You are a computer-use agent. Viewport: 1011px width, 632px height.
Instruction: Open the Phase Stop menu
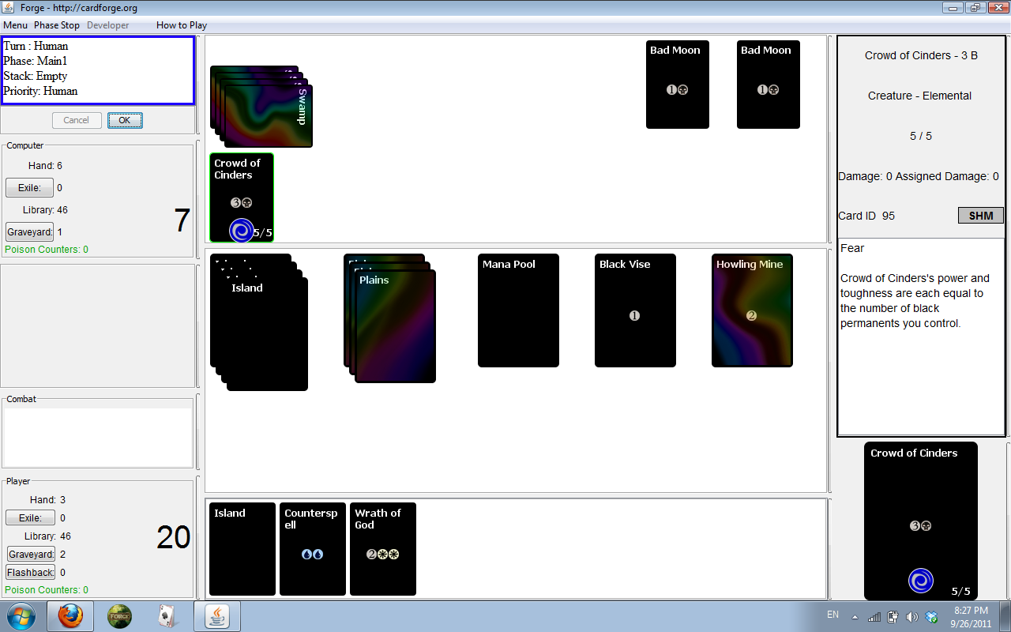point(57,25)
